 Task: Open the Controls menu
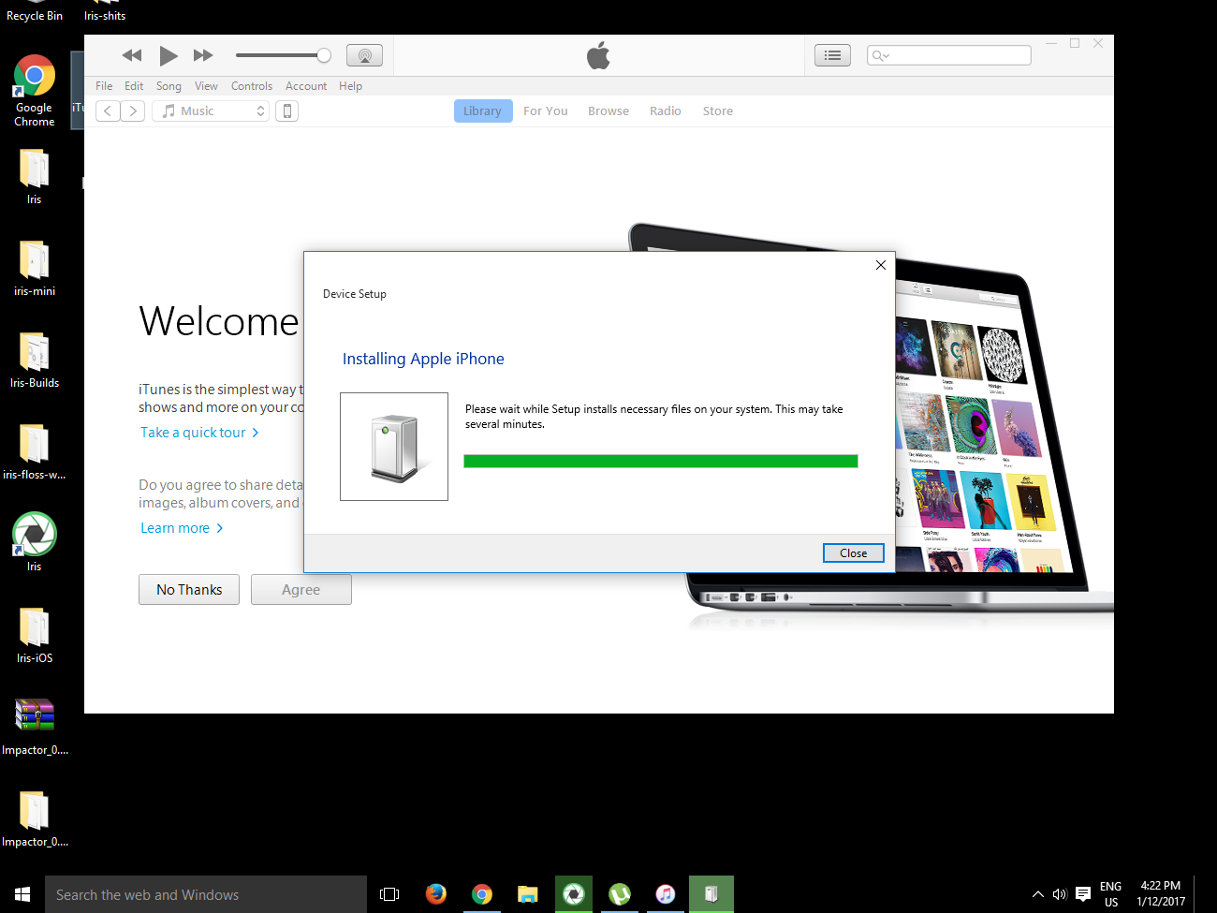252,86
